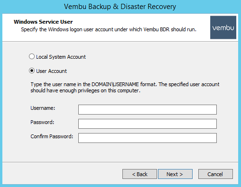Focus the Password input field
This screenshot has width=241, height=187.
pyautogui.click(x=148, y=124)
